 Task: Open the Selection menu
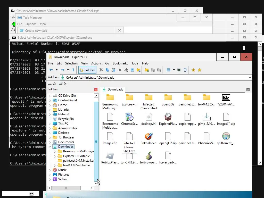71,63
